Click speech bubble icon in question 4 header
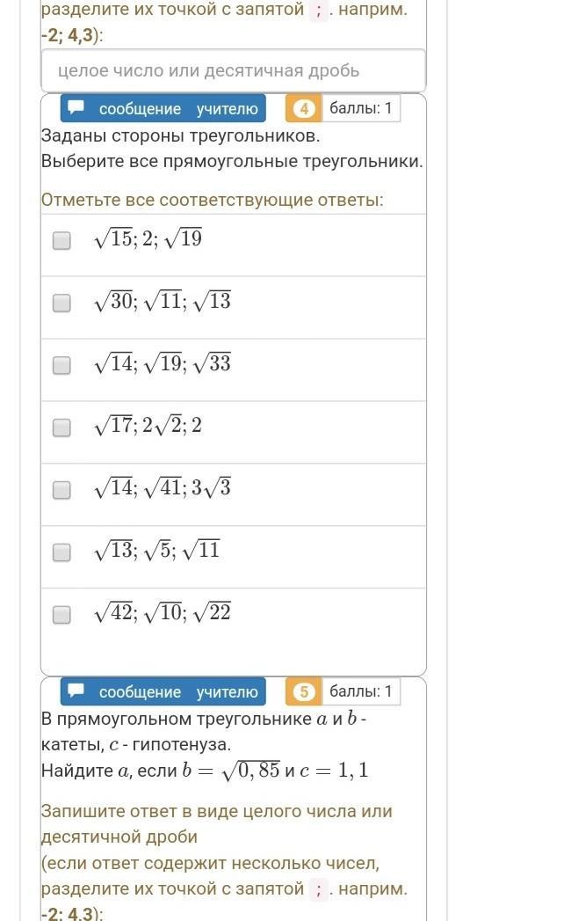 (76, 107)
